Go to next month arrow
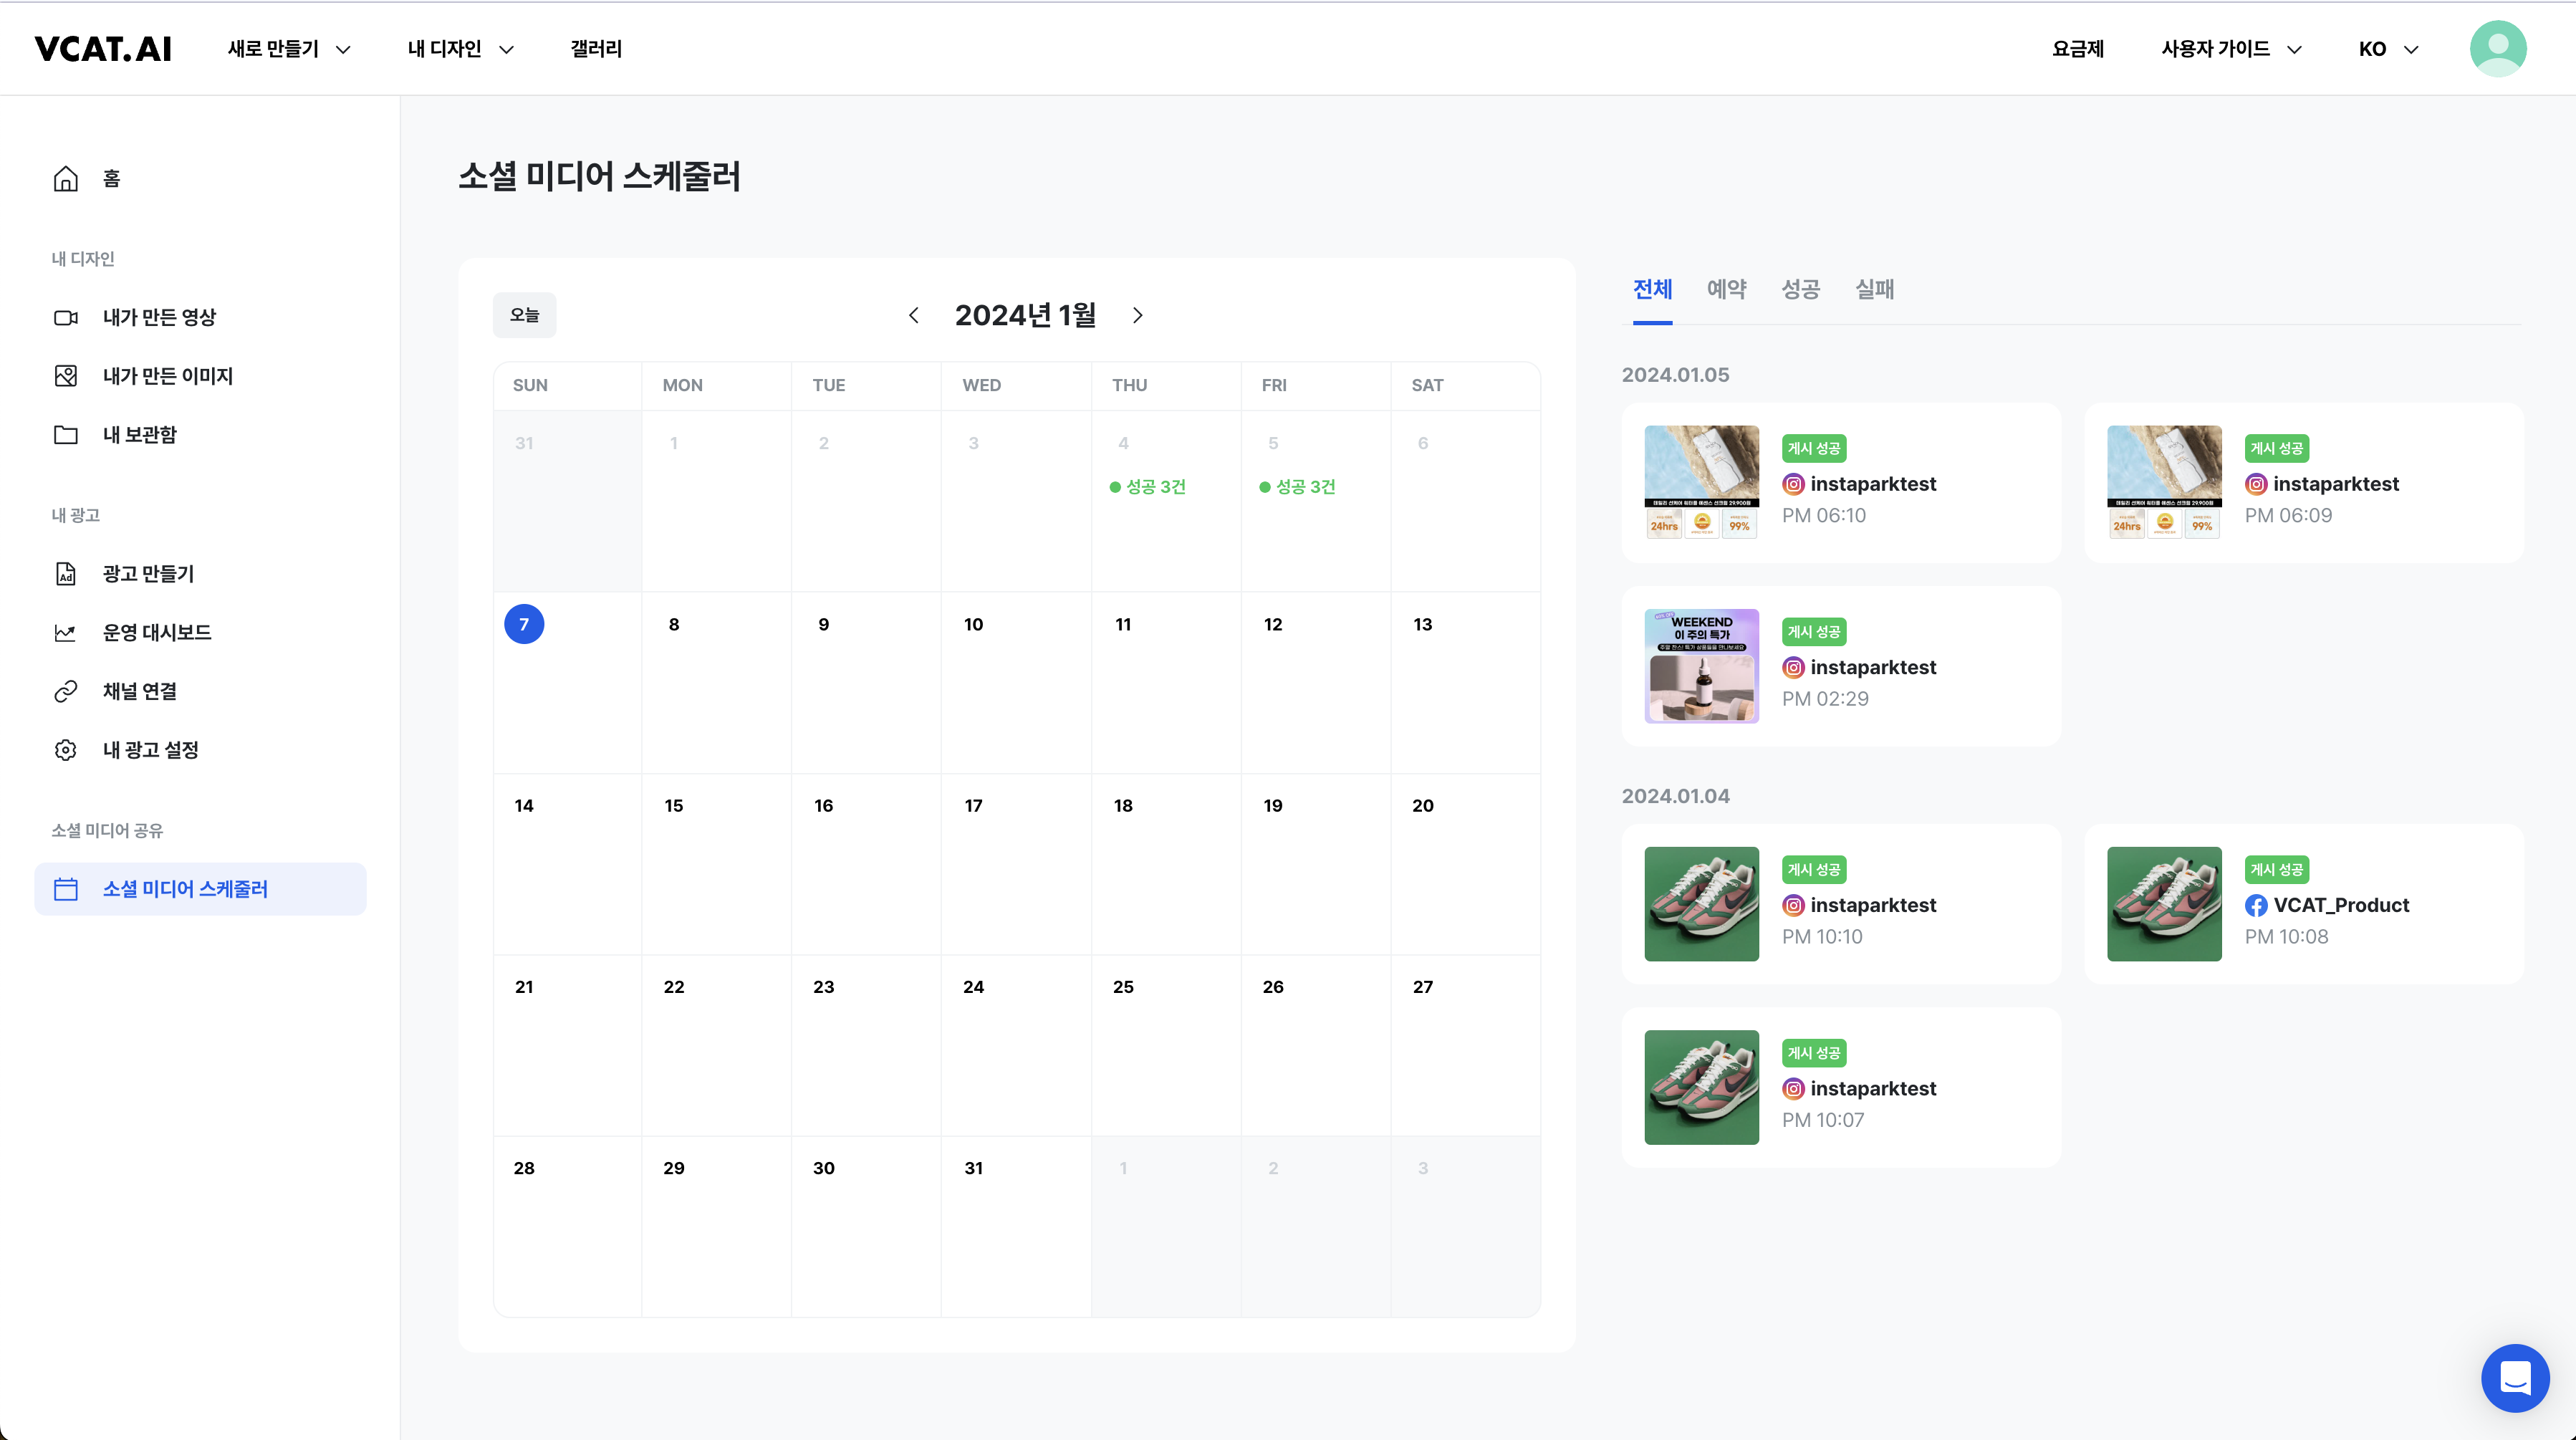This screenshot has height=1440, width=2576. pyautogui.click(x=1137, y=316)
